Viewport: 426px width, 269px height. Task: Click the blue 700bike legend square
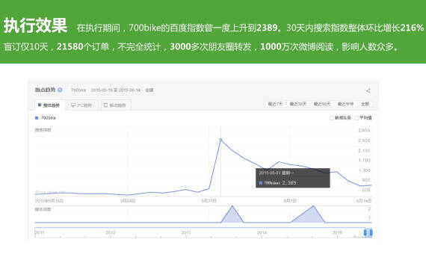(x=37, y=118)
